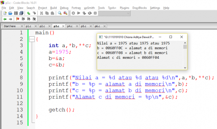Go to previous bookmark

point(23,19)
